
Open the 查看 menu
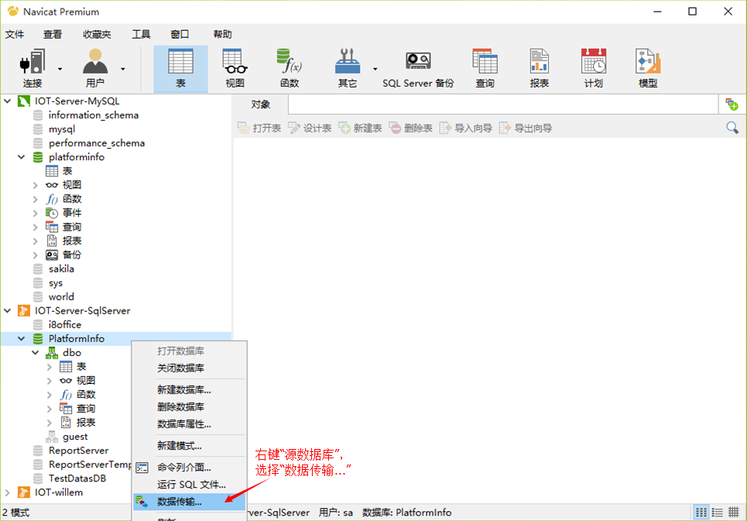tap(53, 34)
